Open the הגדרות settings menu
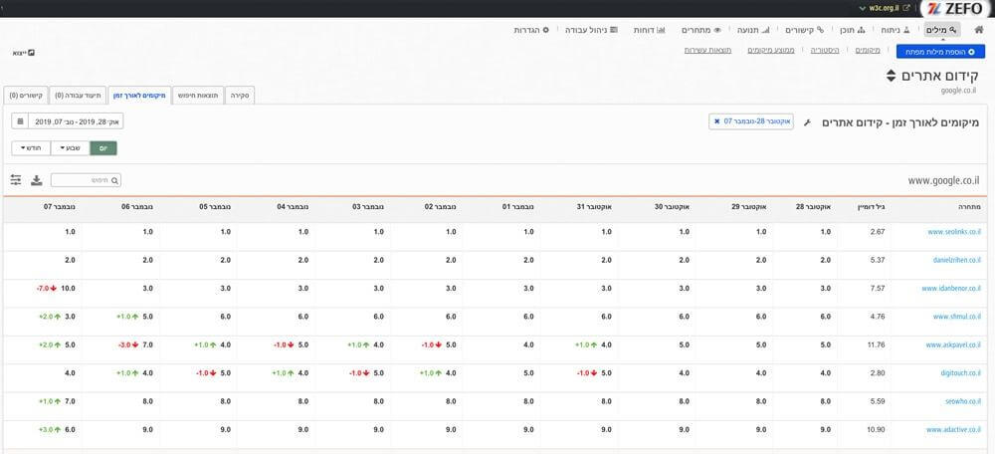The height and width of the screenshot is (454, 995). click(531, 30)
